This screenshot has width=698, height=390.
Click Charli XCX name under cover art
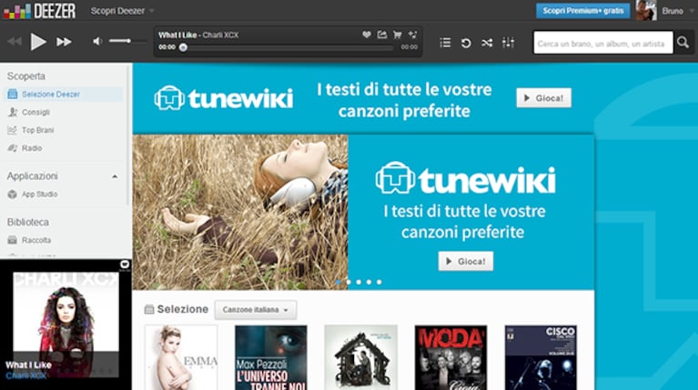[25, 375]
